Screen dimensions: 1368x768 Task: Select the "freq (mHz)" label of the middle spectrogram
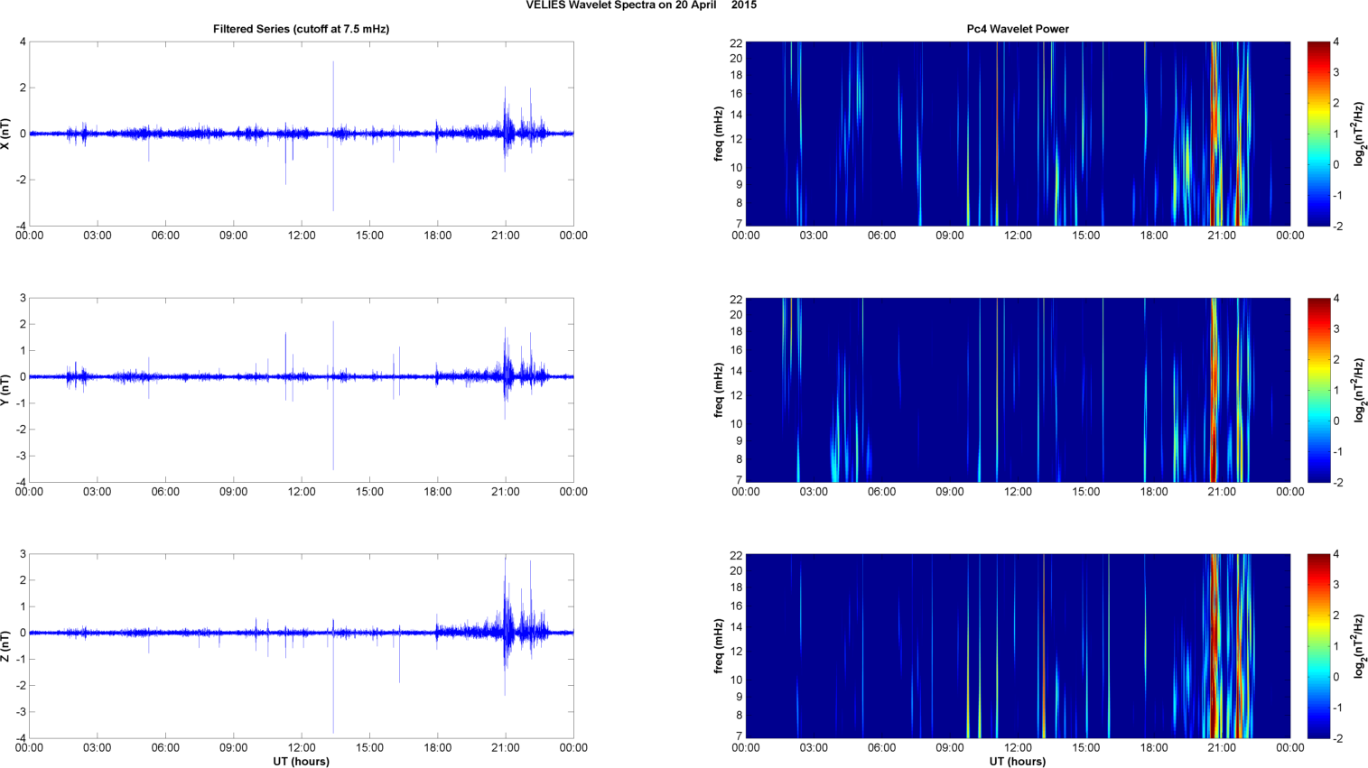click(x=719, y=390)
